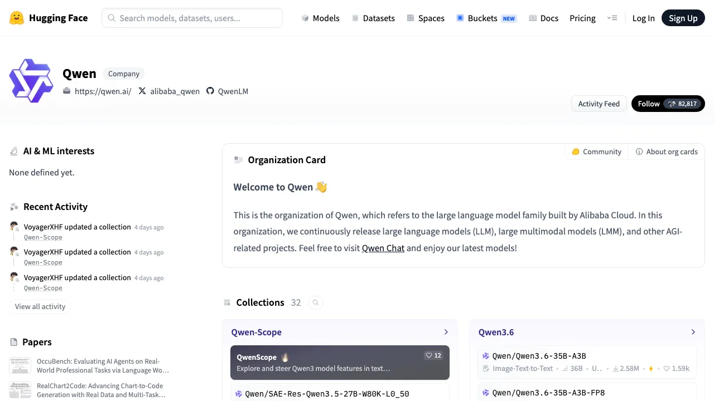Open Qwen/SAE-Res-Qwen3.5-27B-W80K-L0_50 model name

point(327,394)
